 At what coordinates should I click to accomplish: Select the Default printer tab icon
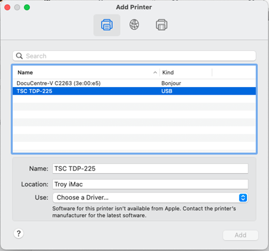click(107, 25)
